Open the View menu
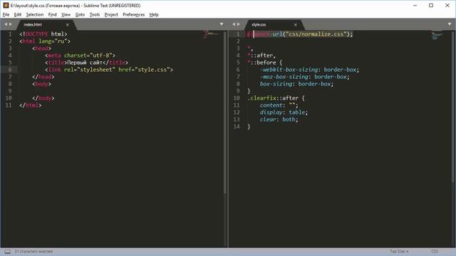 tap(66, 14)
